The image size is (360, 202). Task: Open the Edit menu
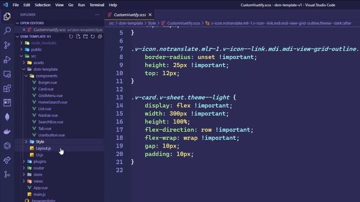pos(26,5)
